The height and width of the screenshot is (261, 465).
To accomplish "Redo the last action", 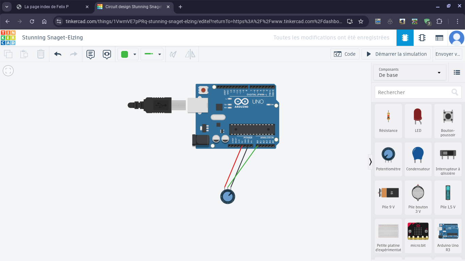I will tap(74, 54).
